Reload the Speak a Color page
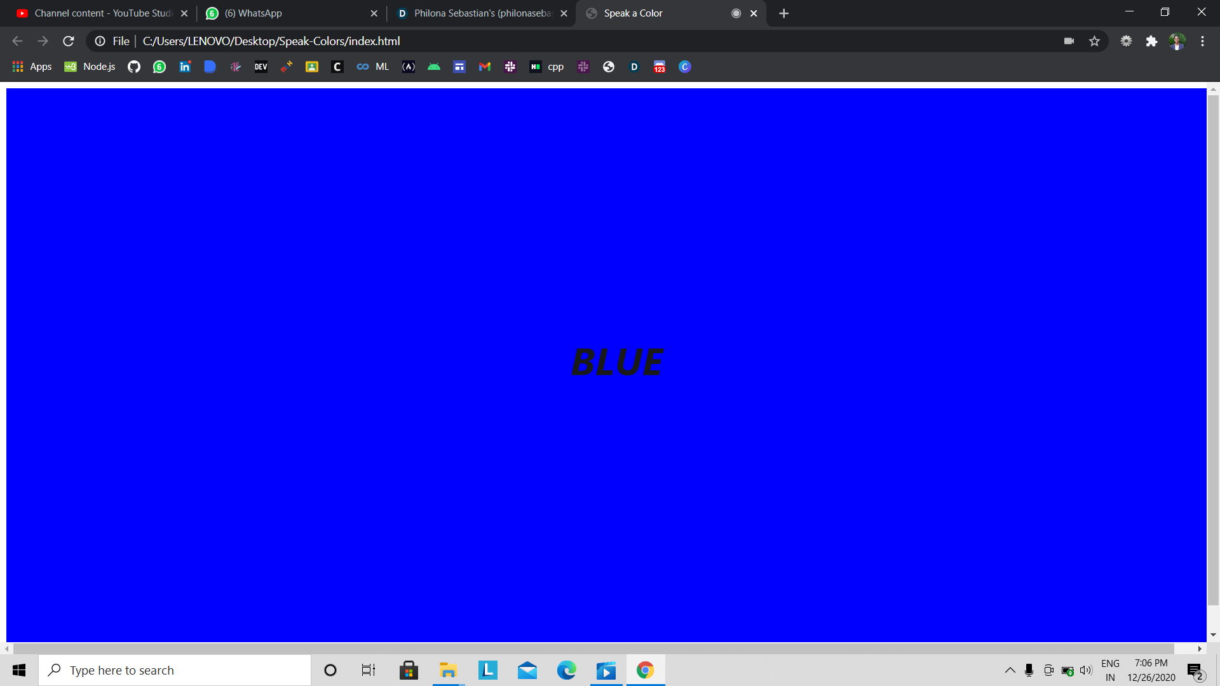Screen dimensions: 1220x686 pyautogui.click(x=69, y=41)
